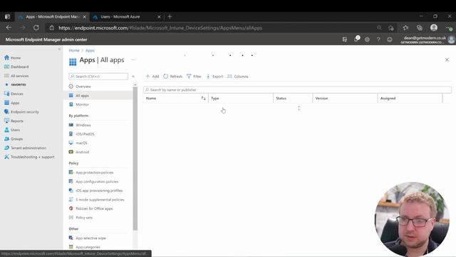This screenshot has height=257, width=456.
Task: Add this page to favorites
Action: click(391, 28)
